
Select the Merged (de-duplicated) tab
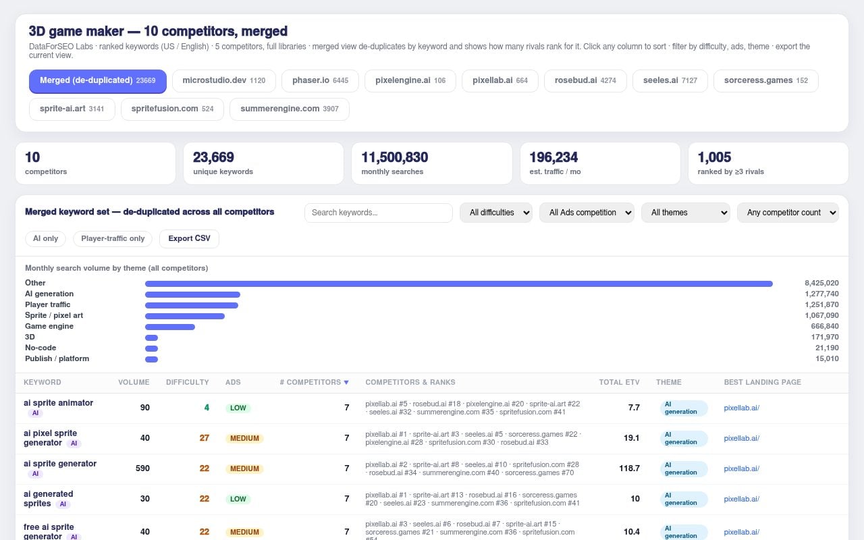[98, 80]
